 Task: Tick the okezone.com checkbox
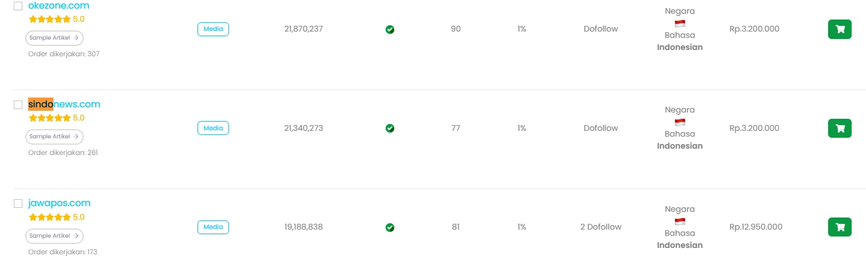[x=18, y=6]
